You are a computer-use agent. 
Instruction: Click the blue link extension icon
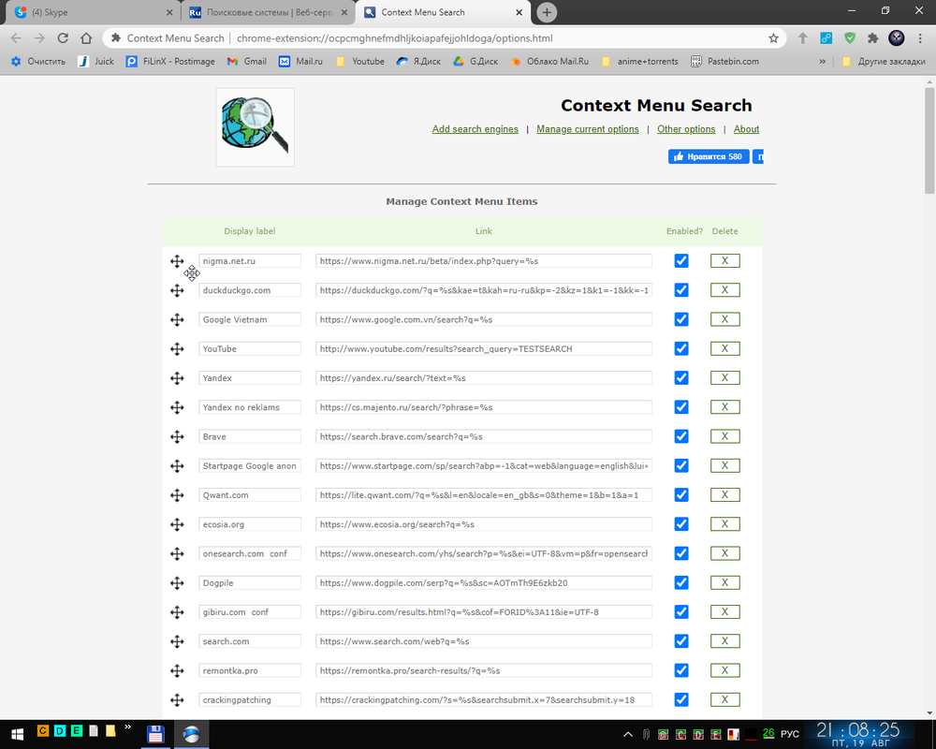point(826,38)
